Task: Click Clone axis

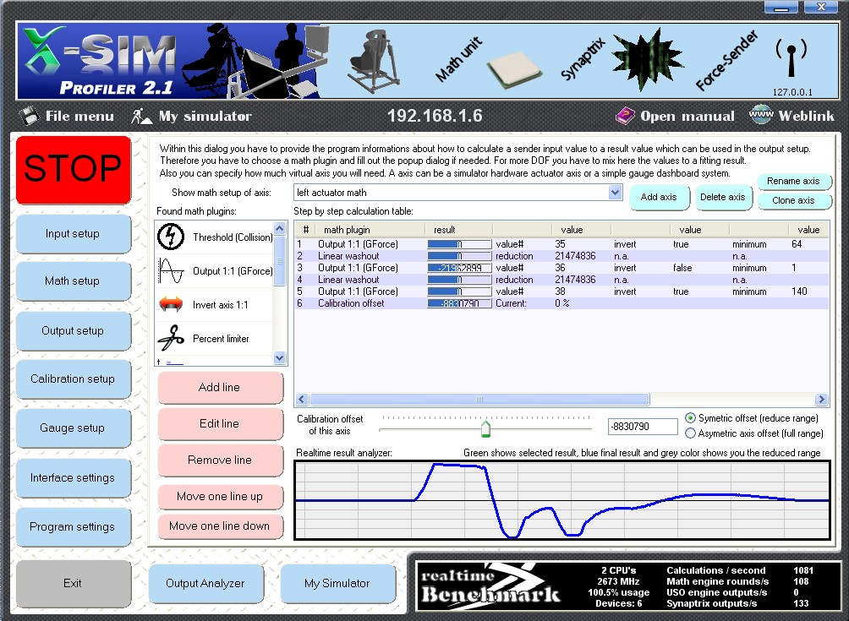Action: [x=793, y=200]
